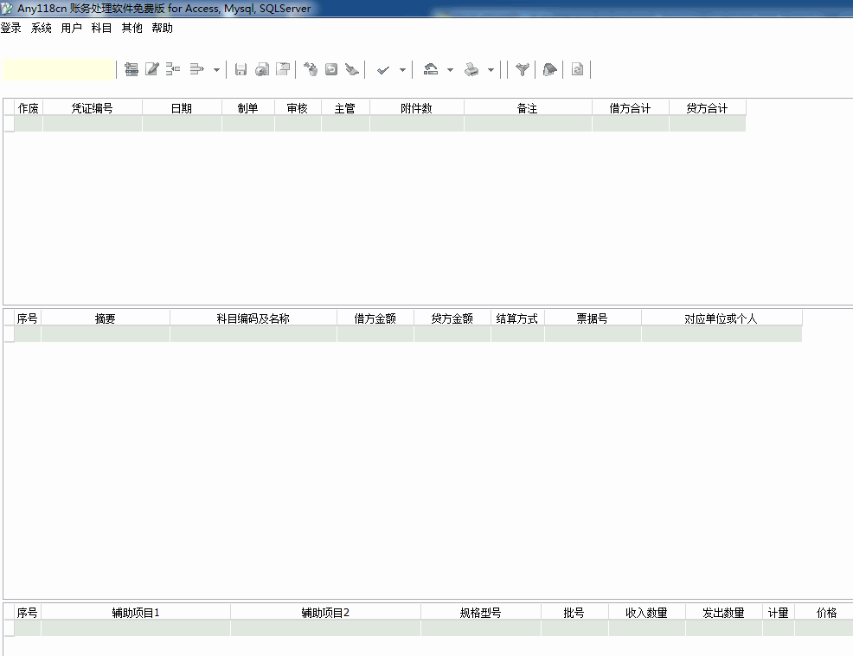Click the 辅助项目2 column header

click(x=325, y=612)
